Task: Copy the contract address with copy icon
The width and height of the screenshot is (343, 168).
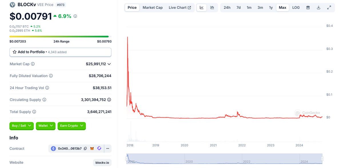Action: (x=85, y=149)
